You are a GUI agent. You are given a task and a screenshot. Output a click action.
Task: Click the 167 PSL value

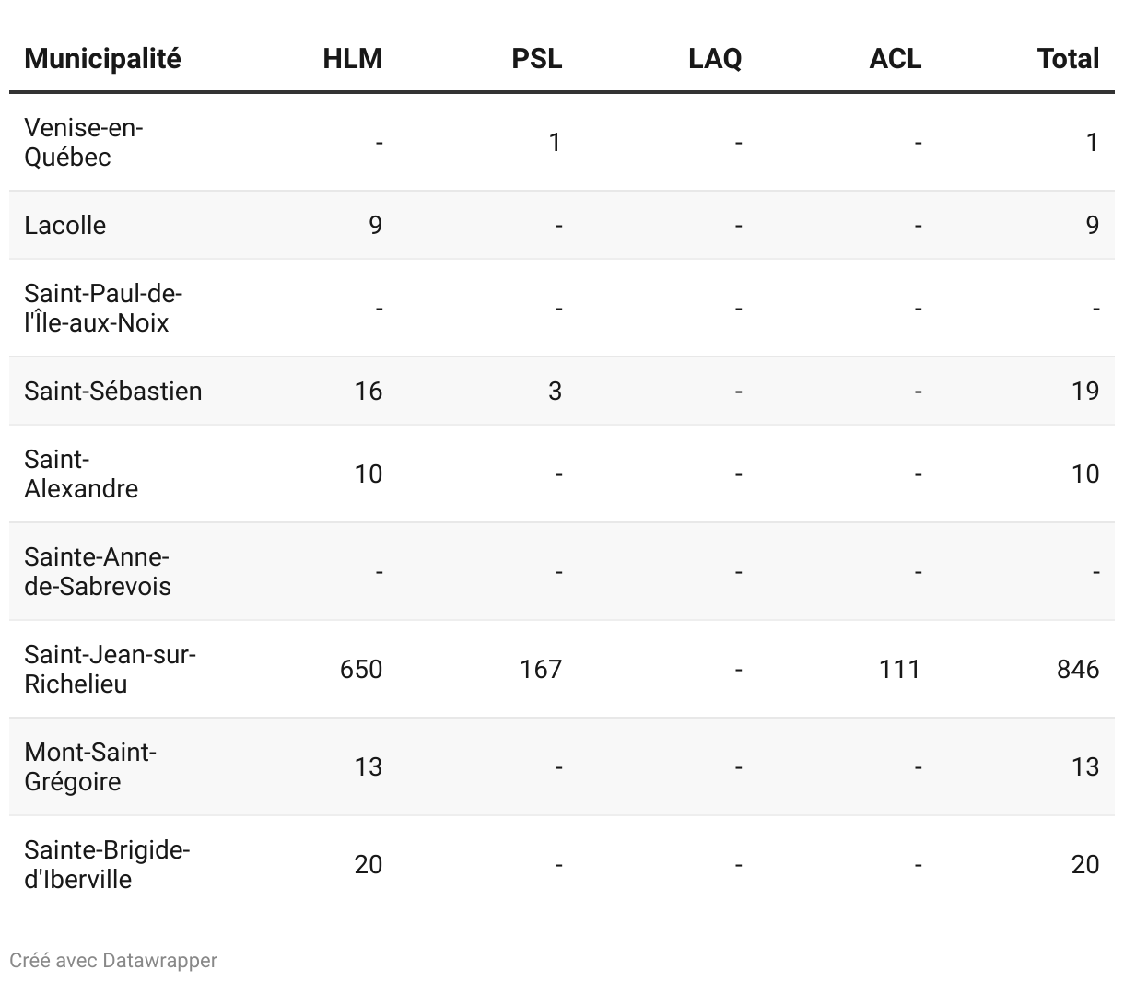point(541,669)
